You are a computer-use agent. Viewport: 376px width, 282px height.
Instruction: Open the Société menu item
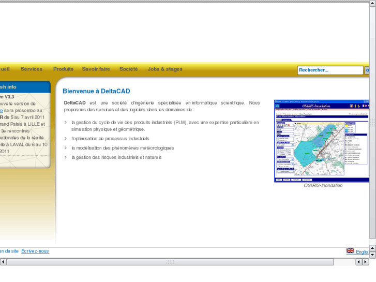(x=129, y=69)
